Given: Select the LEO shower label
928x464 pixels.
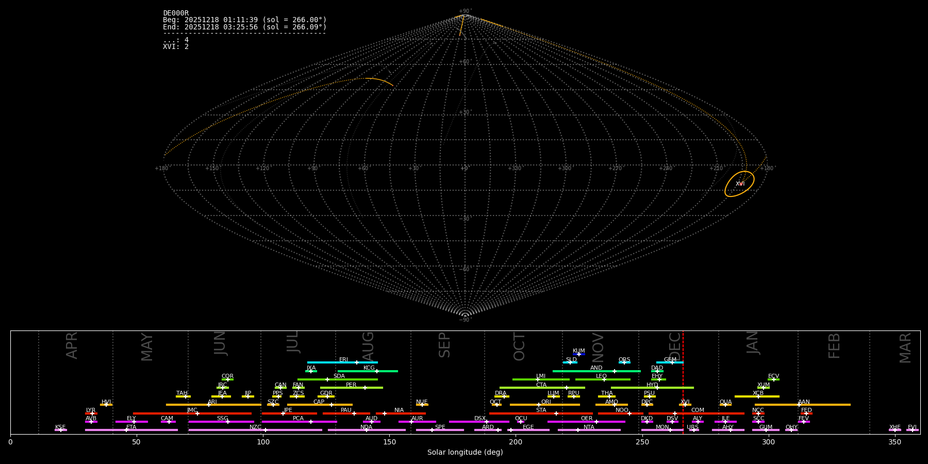Looking at the screenshot, I should [x=601, y=376].
